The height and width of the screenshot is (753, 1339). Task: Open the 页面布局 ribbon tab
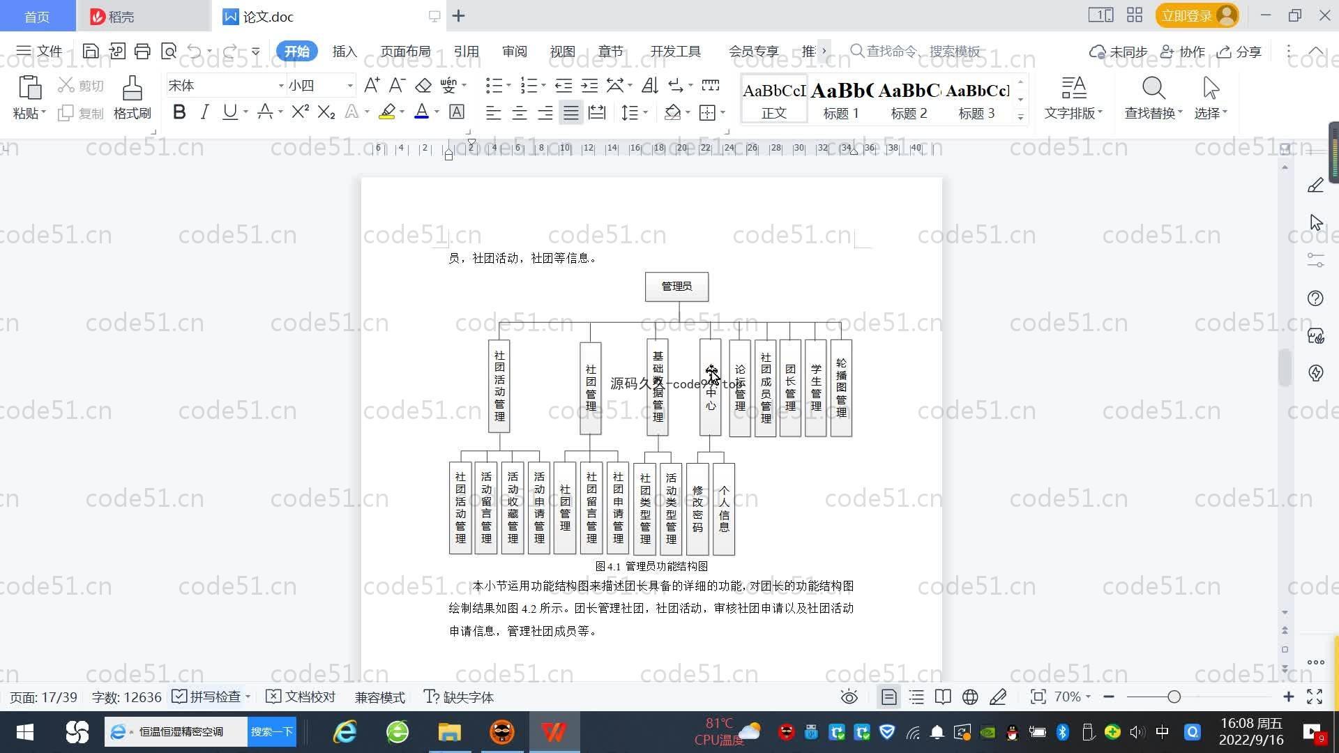(x=406, y=52)
